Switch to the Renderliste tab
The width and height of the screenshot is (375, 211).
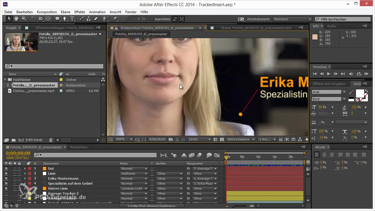pos(79,147)
